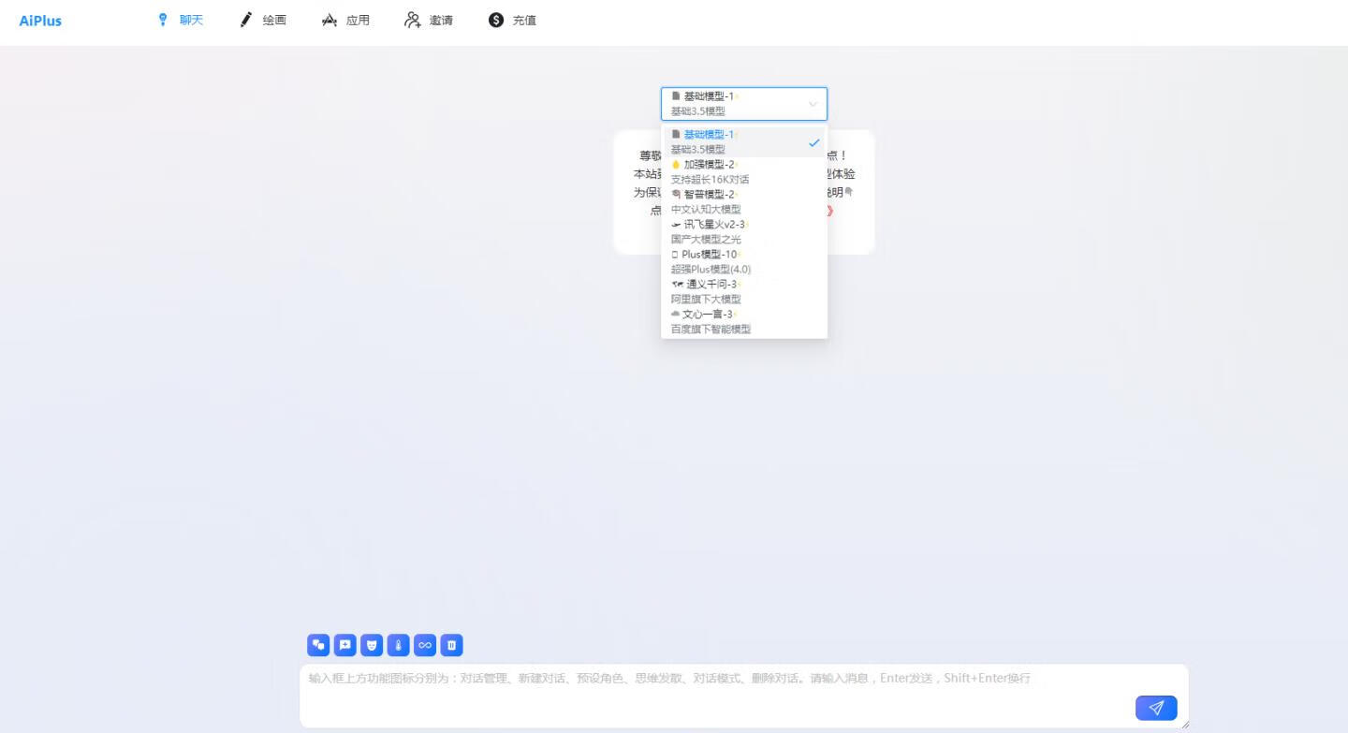This screenshot has width=1348, height=733.
Task: Choose the checked 基础模型-1 option in the list
Action: pos(744,142)
